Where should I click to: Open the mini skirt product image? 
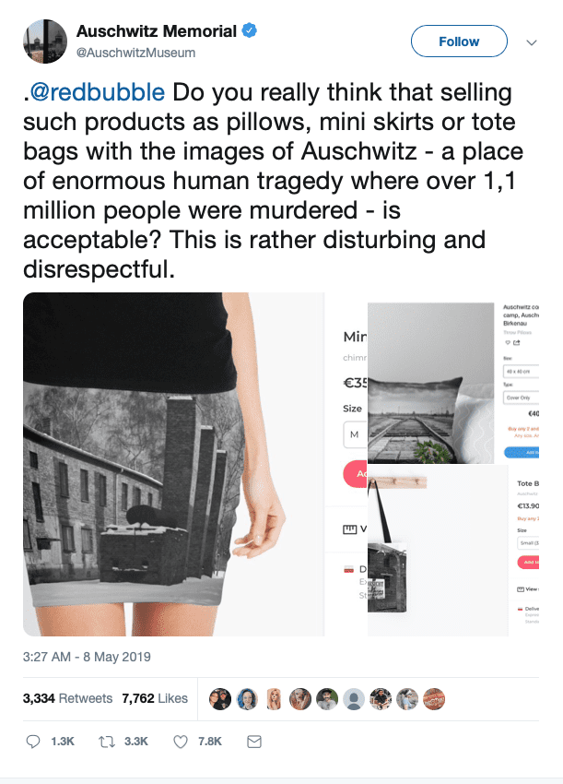click(174, 464)
